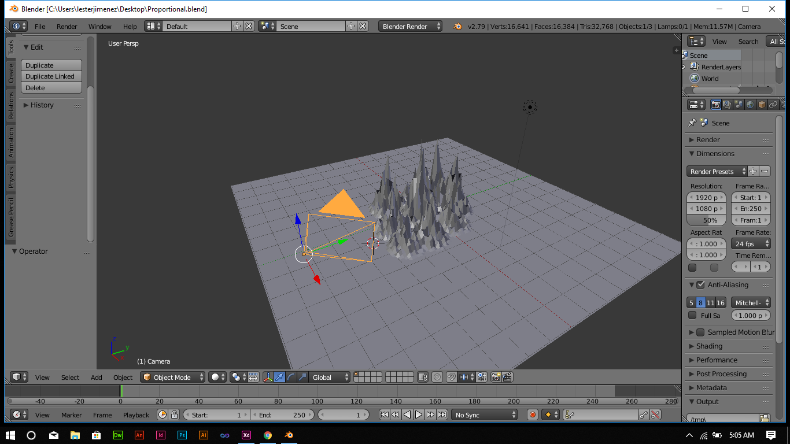Click the Delete button in Edit panel
This screenshot has height=444, width=790.
click(x=51, y=88)
